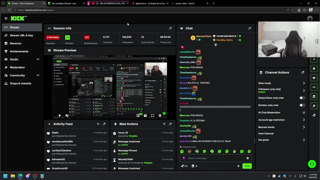This screenshot has width=320, height=180.
Task: Make the stream preview fullscreen
Action: 152,115
